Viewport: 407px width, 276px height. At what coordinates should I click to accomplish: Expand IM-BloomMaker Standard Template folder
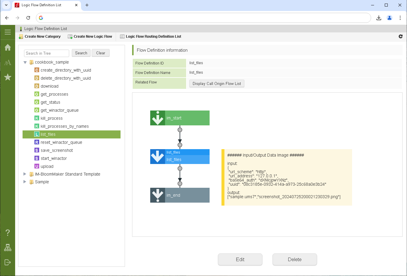pyautogui.click(x=25, y=174)
